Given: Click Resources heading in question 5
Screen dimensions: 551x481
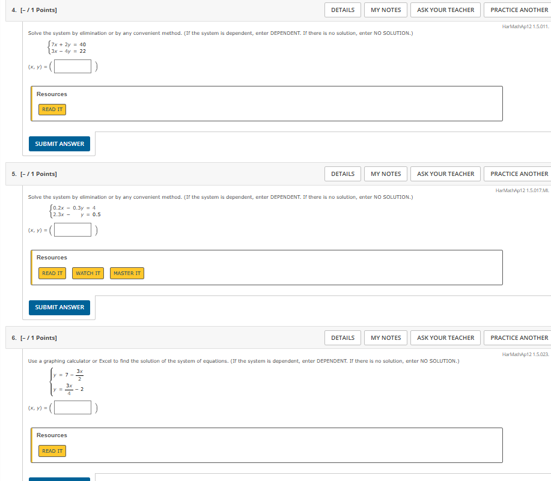Looking at the screenshot, I should coord(52,258).
